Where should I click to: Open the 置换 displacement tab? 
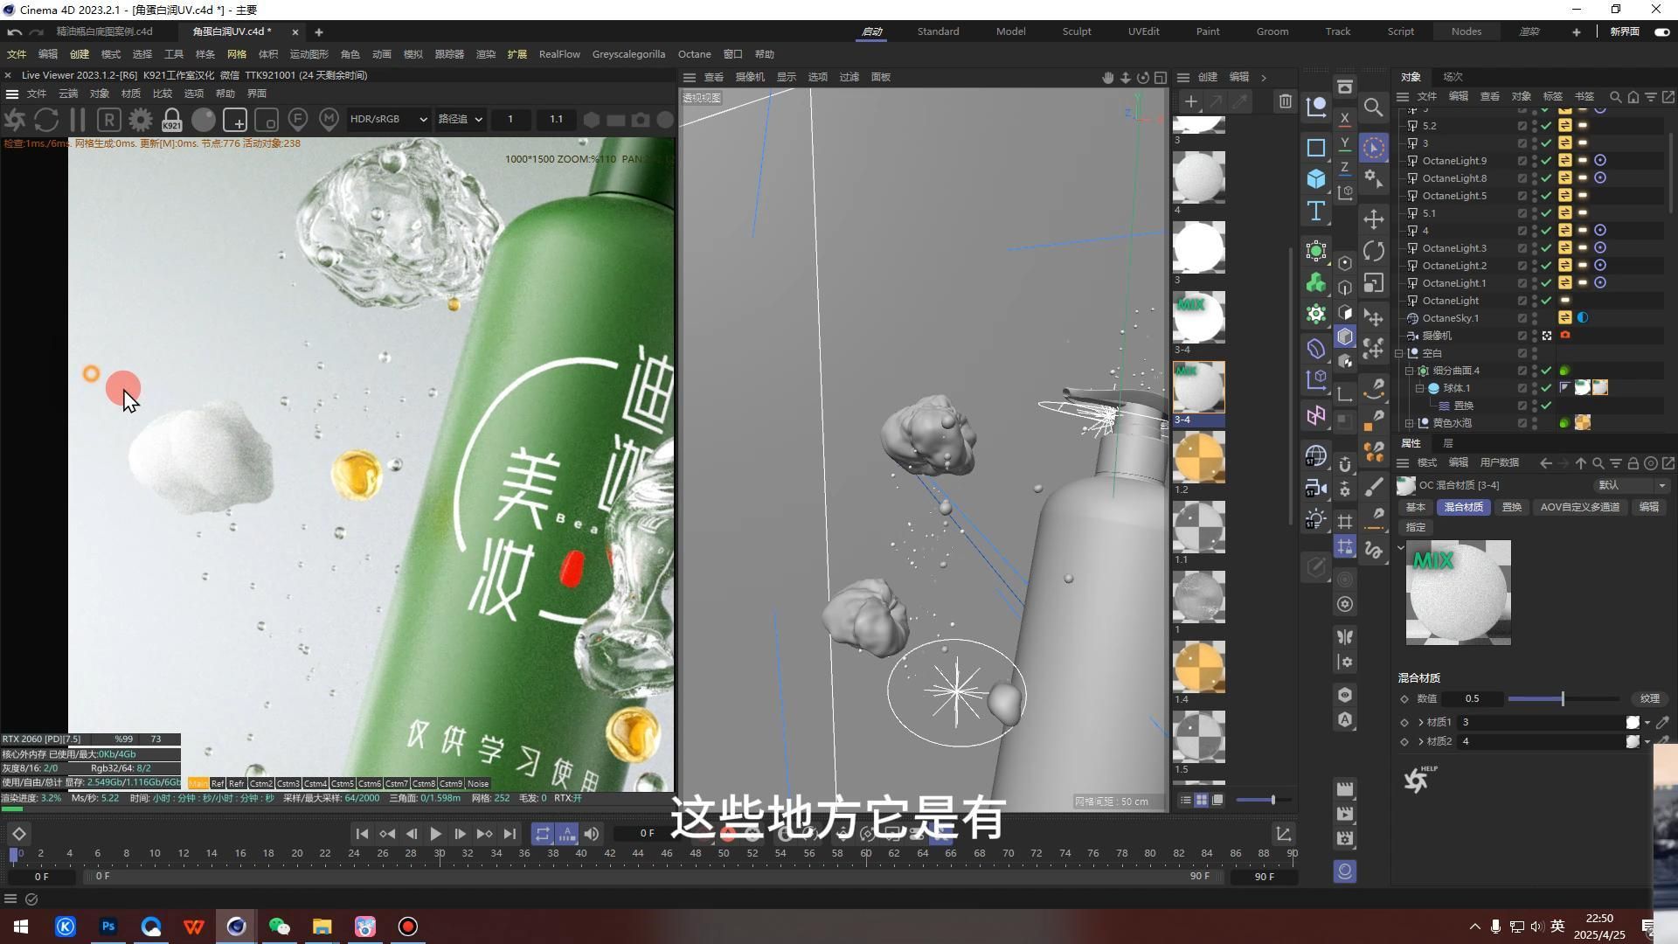(x=1512, y=507)
